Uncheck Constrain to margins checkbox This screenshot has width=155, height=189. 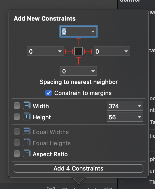click(49, 93)
